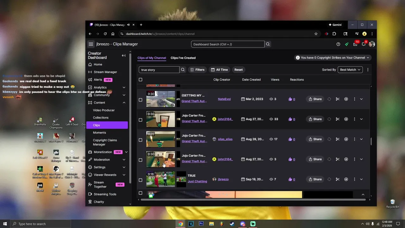The width and height of the screenshot is (405, 228).
Task: Expand the Analytics sidebar section
Action: click(x=124, y=87)
